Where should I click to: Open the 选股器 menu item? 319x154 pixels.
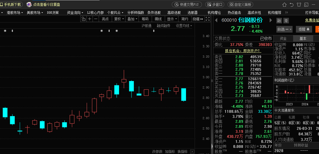(193, 13)
